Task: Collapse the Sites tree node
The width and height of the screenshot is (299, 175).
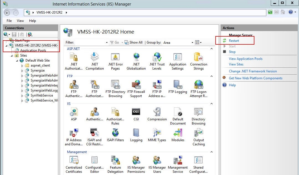Action: pos(12,56)
